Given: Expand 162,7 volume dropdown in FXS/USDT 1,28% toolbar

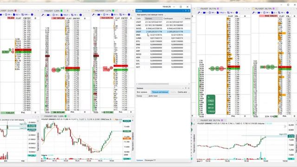Looking at the screenshot, I should pyautogui.click(x=69, y=15).
